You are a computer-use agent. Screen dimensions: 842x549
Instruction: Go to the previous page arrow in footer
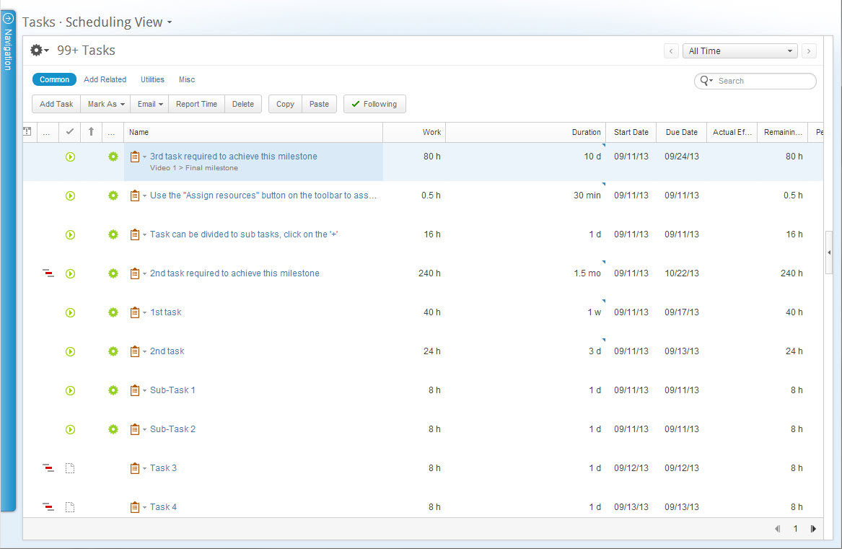(x=778, y=529)
